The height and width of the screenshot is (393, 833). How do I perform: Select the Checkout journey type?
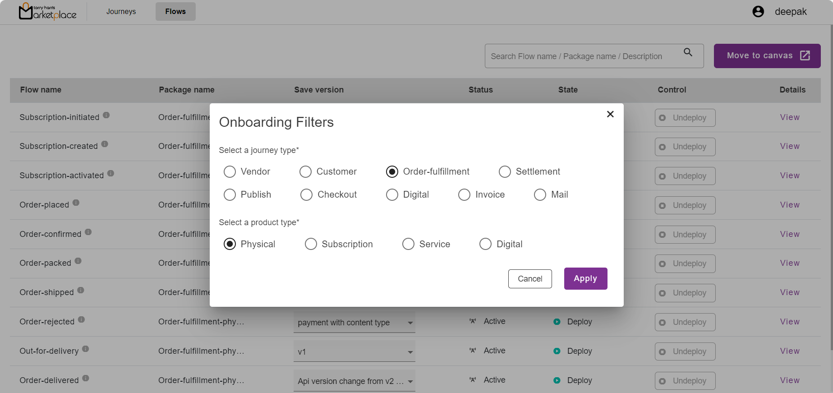[x=306, y=195]
